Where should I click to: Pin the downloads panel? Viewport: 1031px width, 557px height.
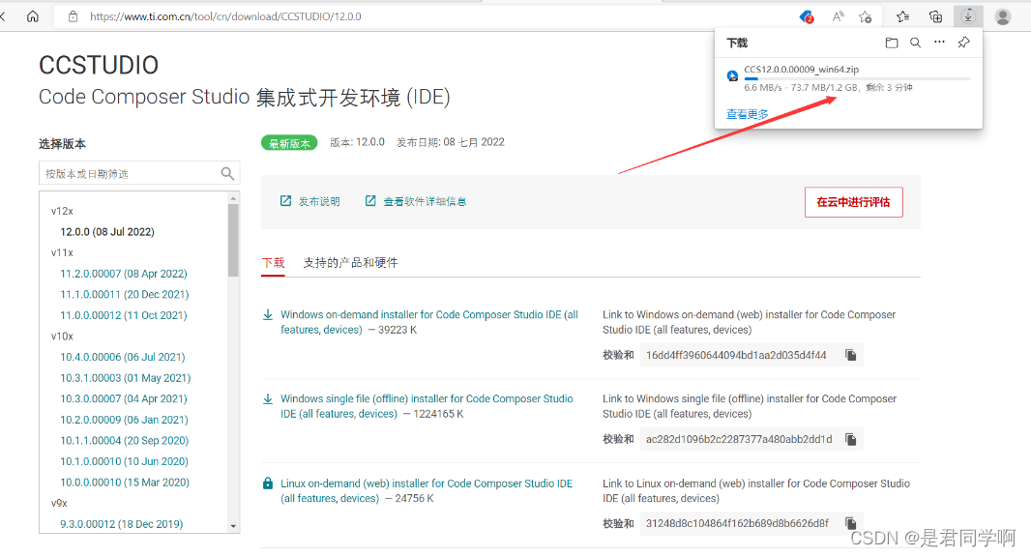963,43
